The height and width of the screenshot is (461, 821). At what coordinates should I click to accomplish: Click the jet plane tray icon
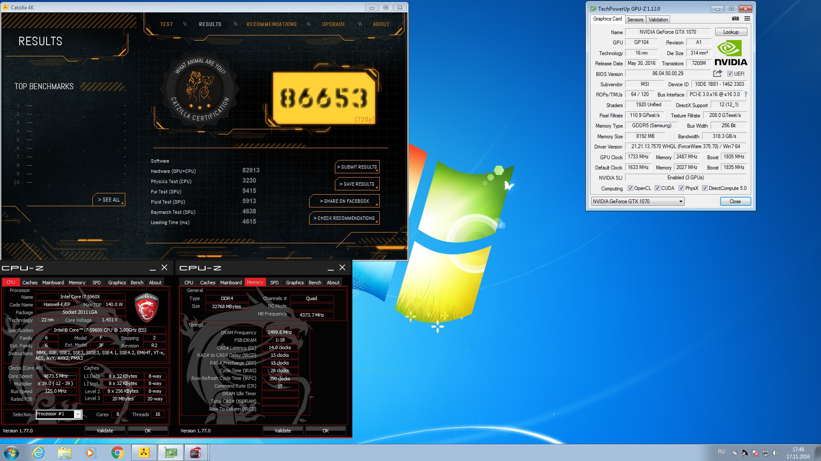click(x=734, y=453)
